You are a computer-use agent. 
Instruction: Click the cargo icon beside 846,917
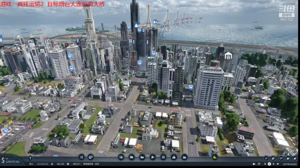click(68, 164)
